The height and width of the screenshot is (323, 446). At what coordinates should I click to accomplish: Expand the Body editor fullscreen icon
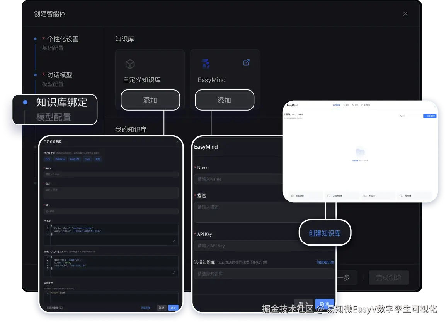(174, 272)
